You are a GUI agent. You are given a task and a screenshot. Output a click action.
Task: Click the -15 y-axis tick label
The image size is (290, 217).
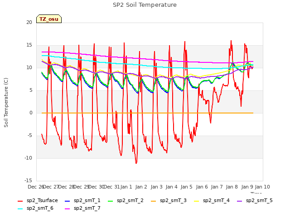(x=28, y=180)
